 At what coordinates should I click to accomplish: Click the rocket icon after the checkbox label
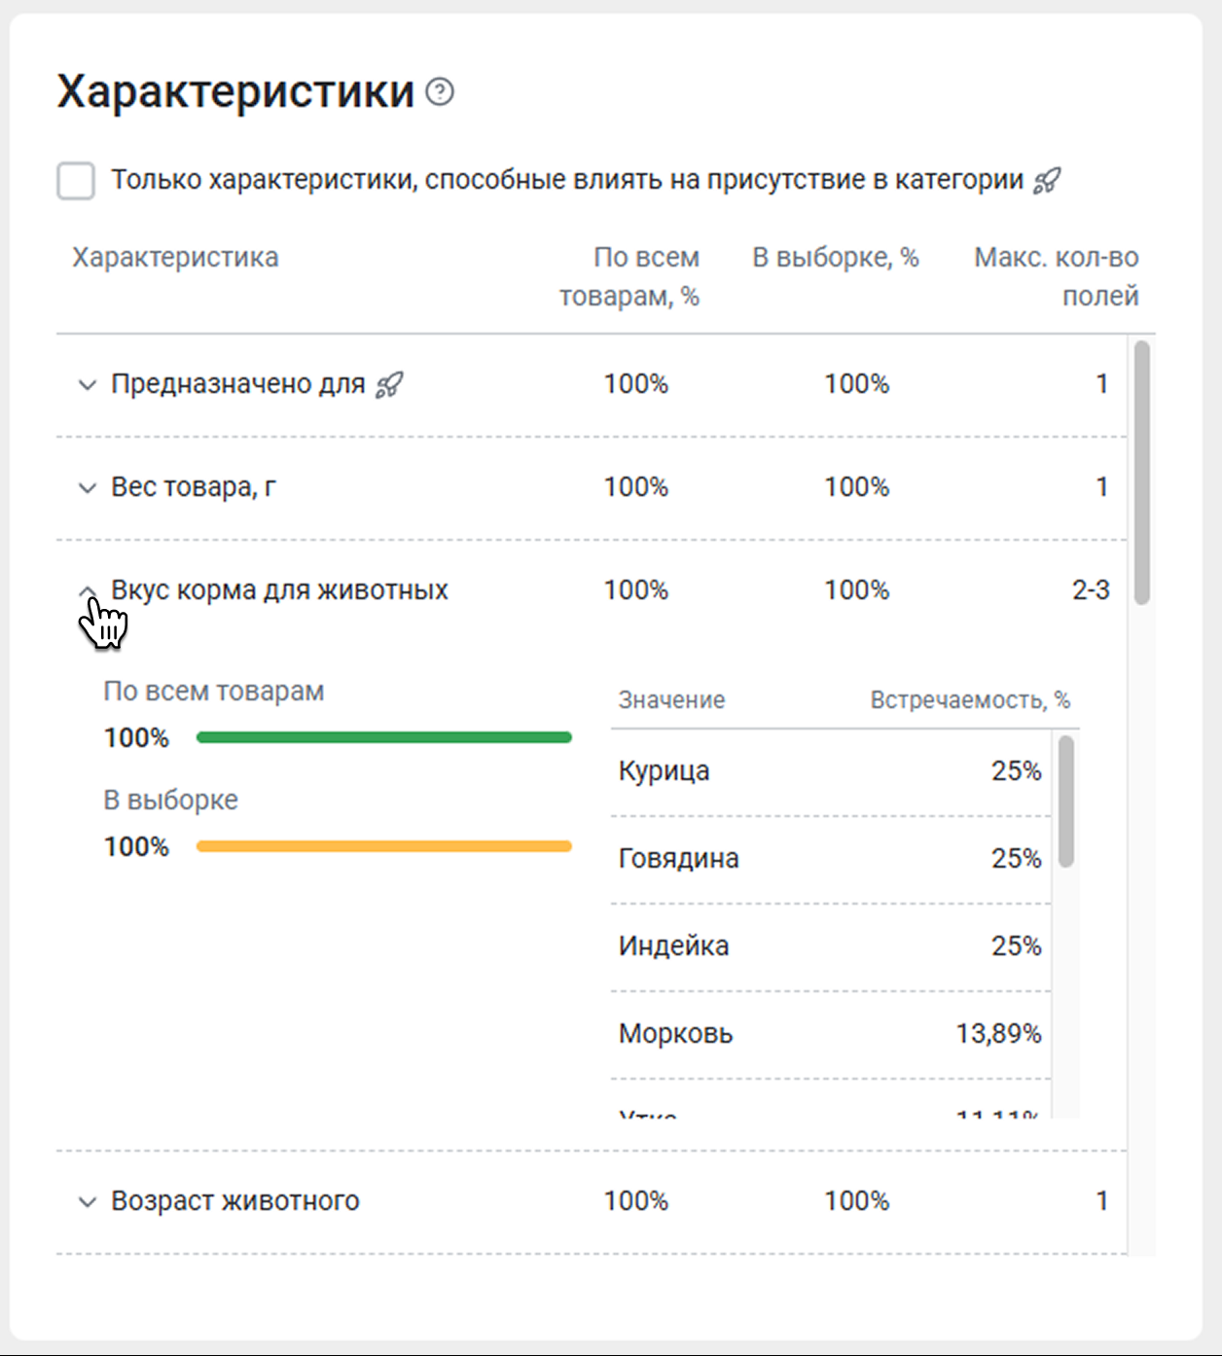click(x=1047, y=181)
